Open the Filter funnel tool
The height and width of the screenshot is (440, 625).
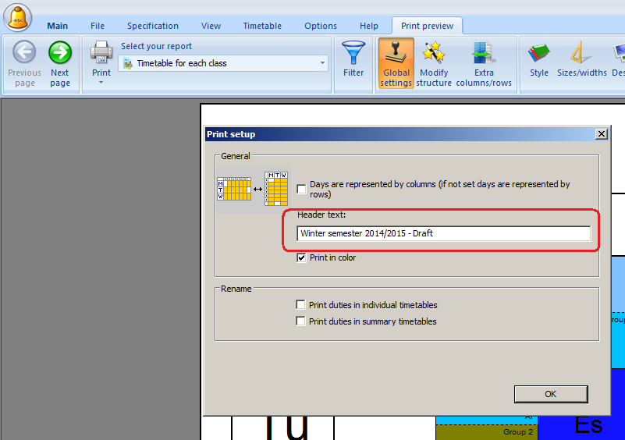click(x=353, y=53)
